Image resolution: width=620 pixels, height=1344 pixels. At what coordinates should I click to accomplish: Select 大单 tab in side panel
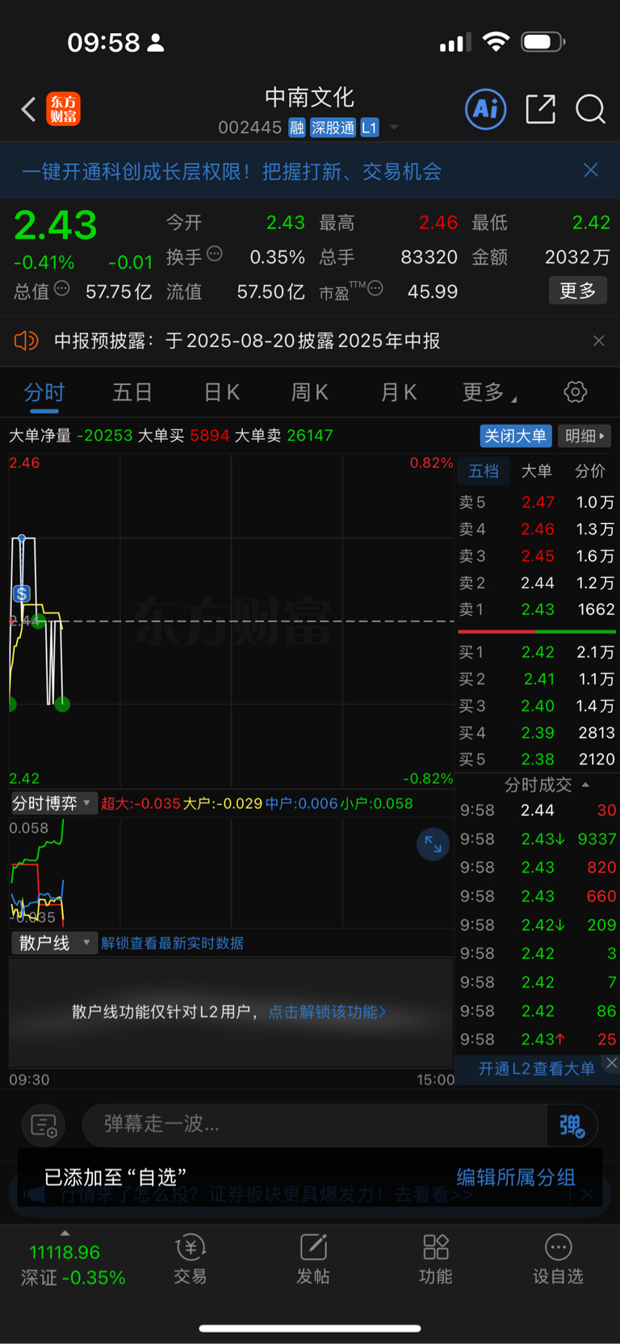[536, 471]
